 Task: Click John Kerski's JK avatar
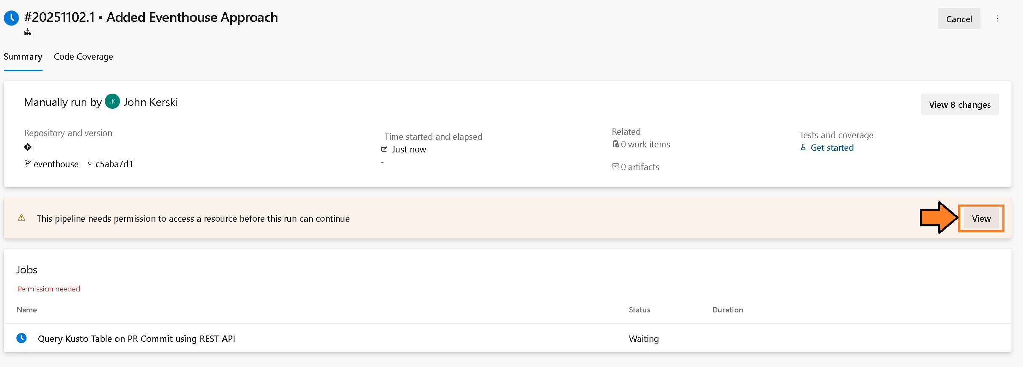(x=112, y=102)
